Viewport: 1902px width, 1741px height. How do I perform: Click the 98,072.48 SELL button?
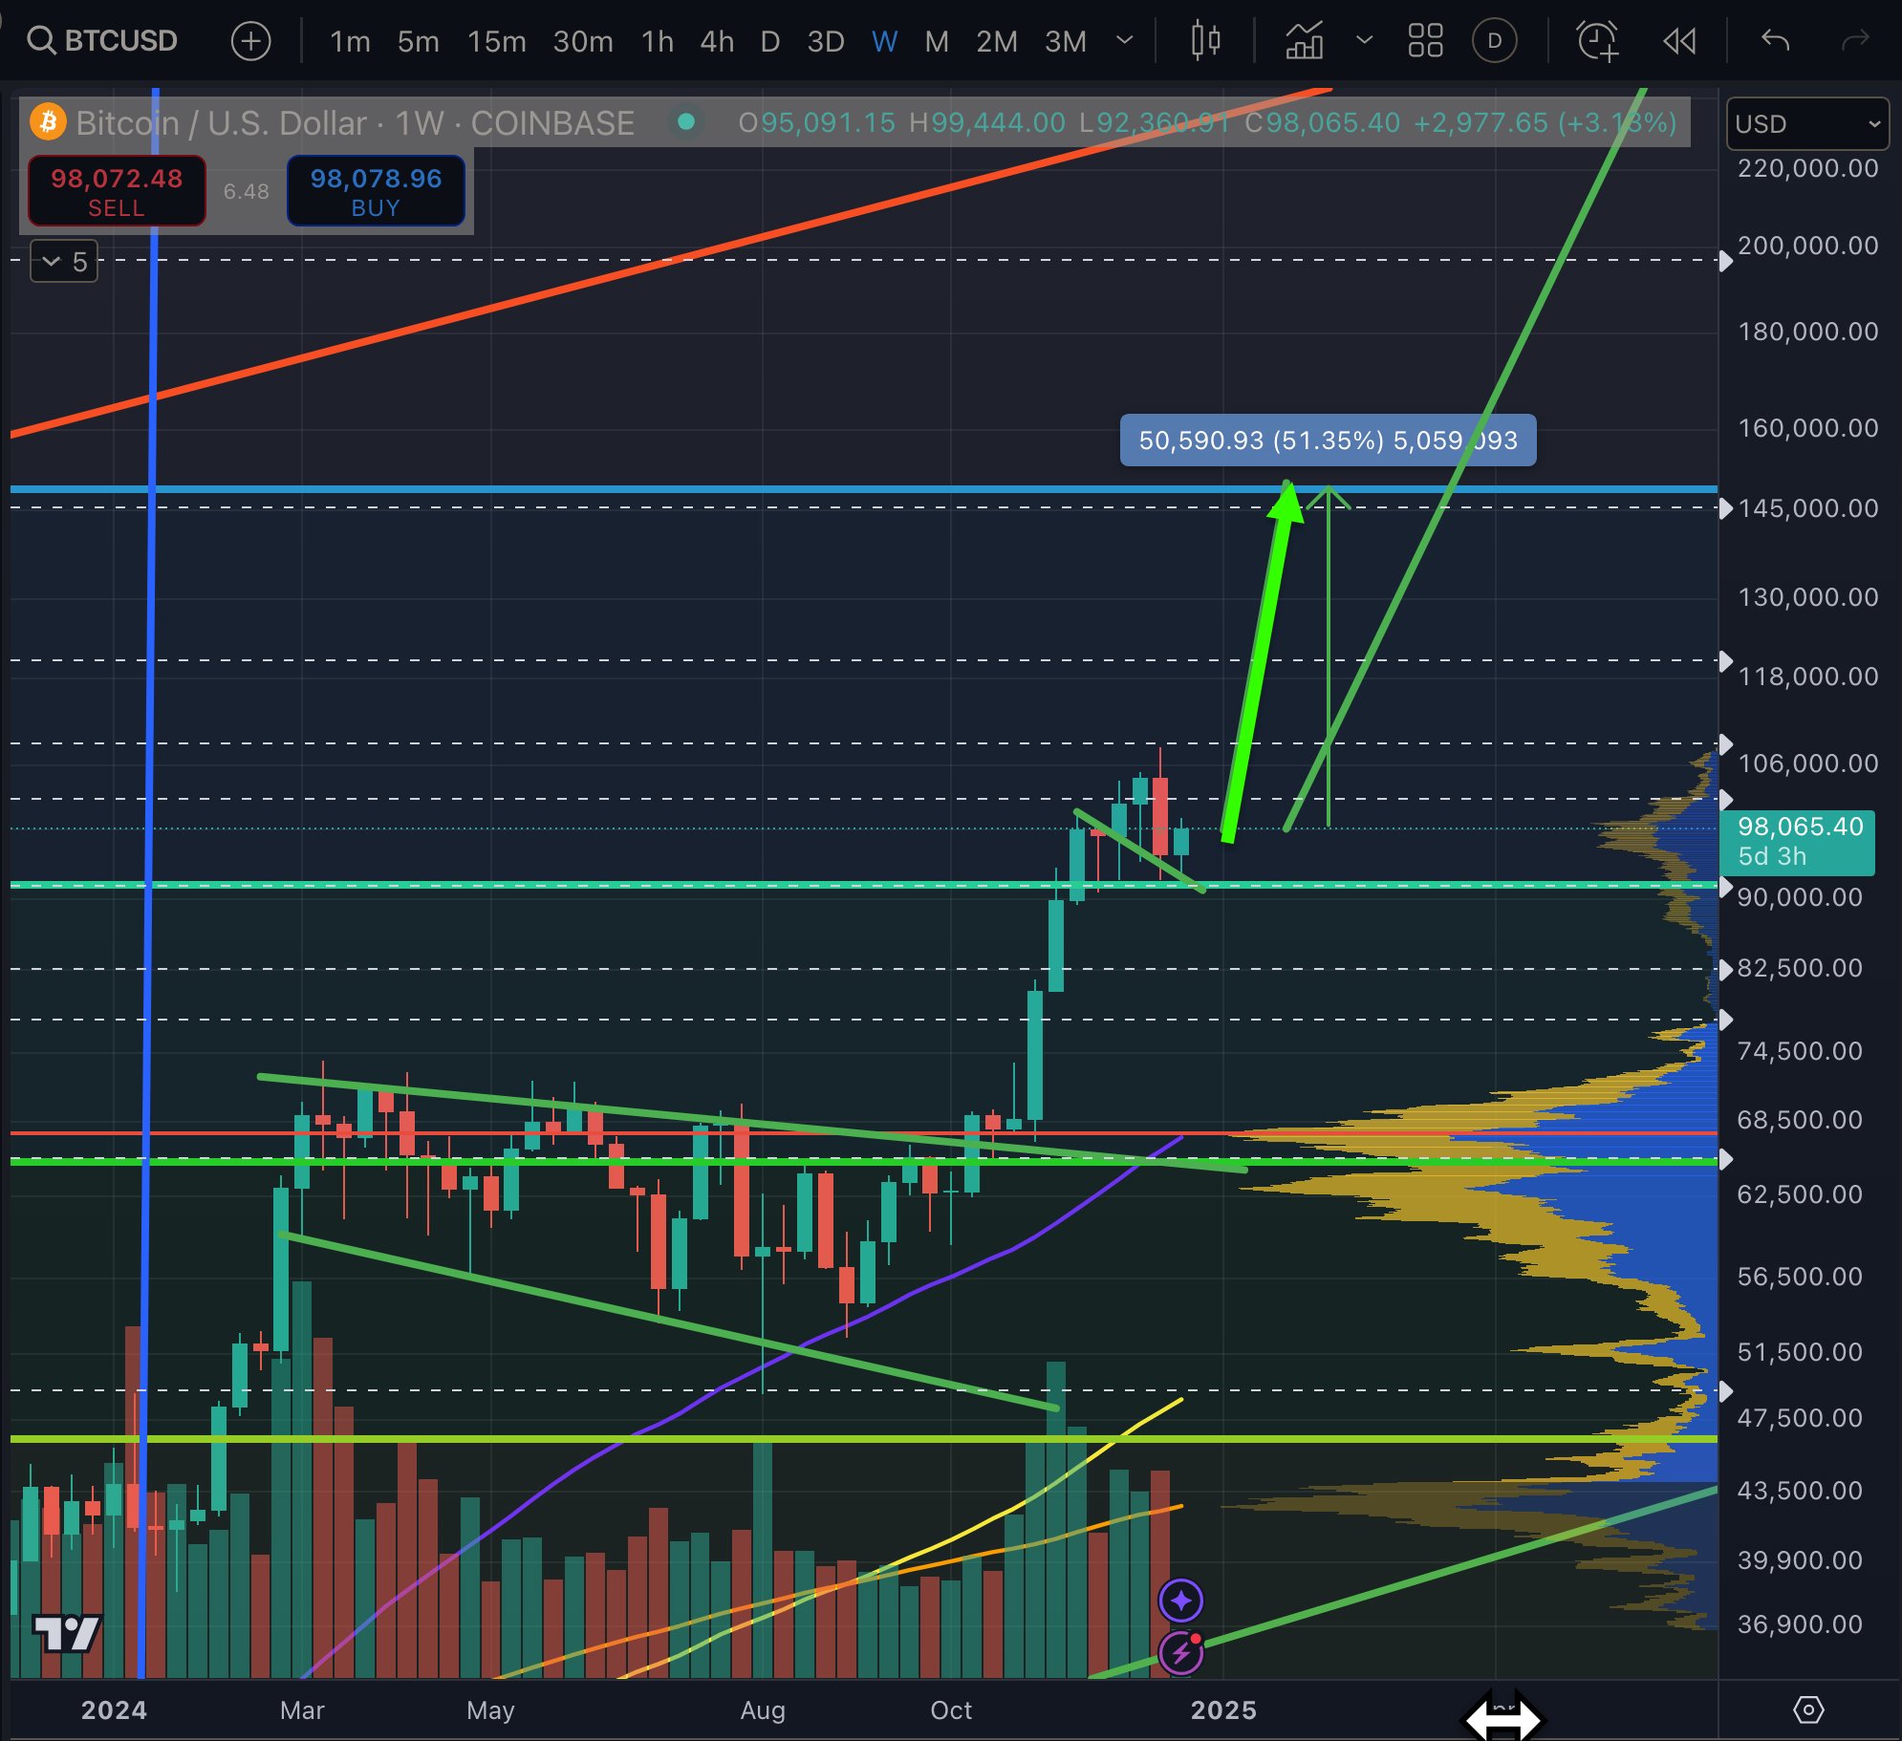(117, 191)
